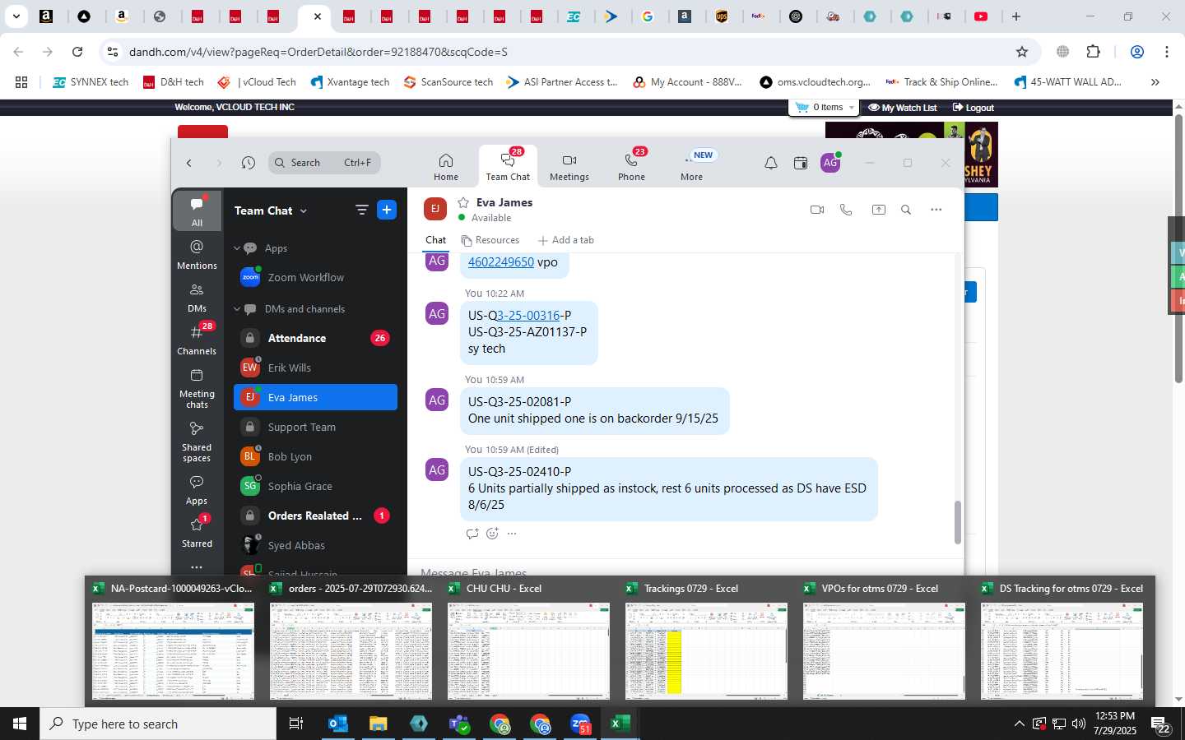Switch to the Zoom Meetings tab
1185x740 pixels.
tap(569, 167)
